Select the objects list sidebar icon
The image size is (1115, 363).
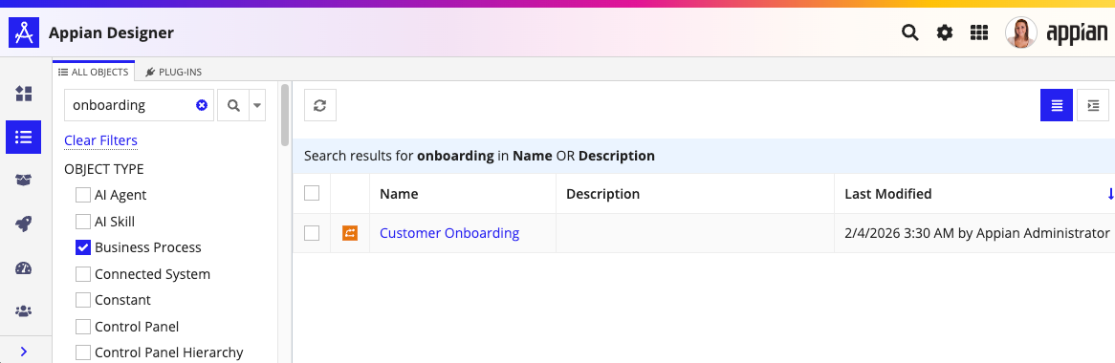[x=24, y=138]
